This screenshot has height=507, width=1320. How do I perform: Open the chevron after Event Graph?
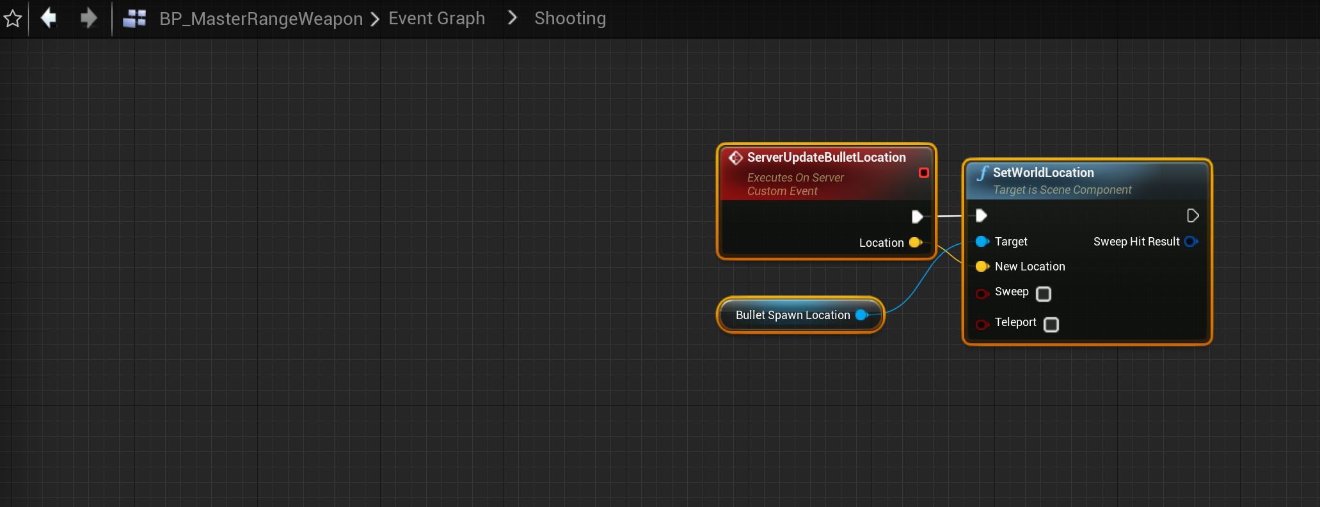click(512, 18)
